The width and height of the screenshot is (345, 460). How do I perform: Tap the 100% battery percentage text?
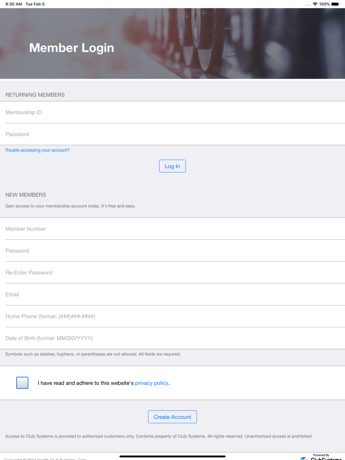click(324, 4)
